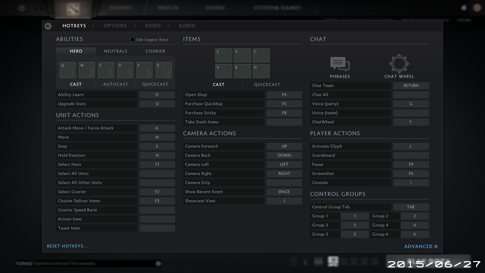
Task: Rebind Attack Move key A
Action: (157, 128)
